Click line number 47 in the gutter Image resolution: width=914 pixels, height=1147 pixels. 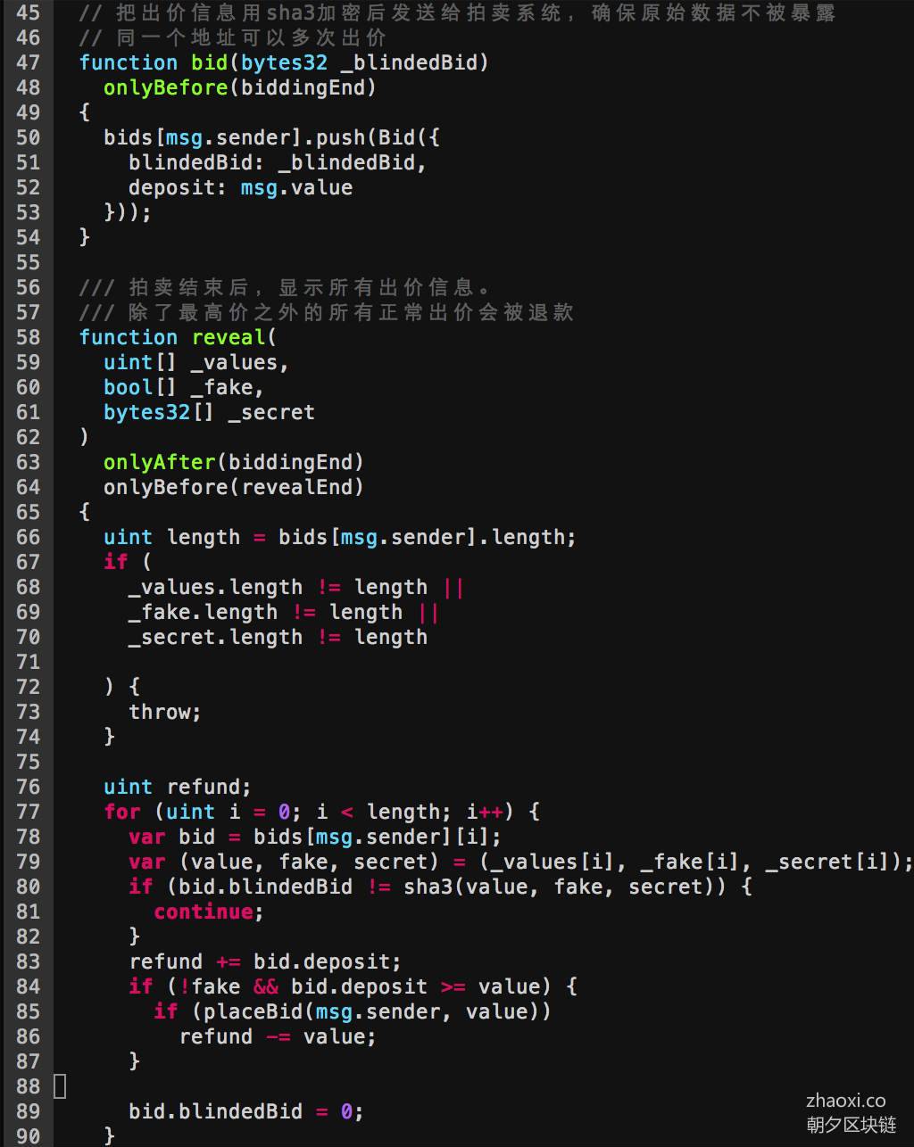[29, 62]
